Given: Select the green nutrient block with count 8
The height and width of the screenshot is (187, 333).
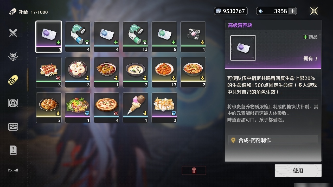Looking at the screenshot, I should [x=164, y=37].
